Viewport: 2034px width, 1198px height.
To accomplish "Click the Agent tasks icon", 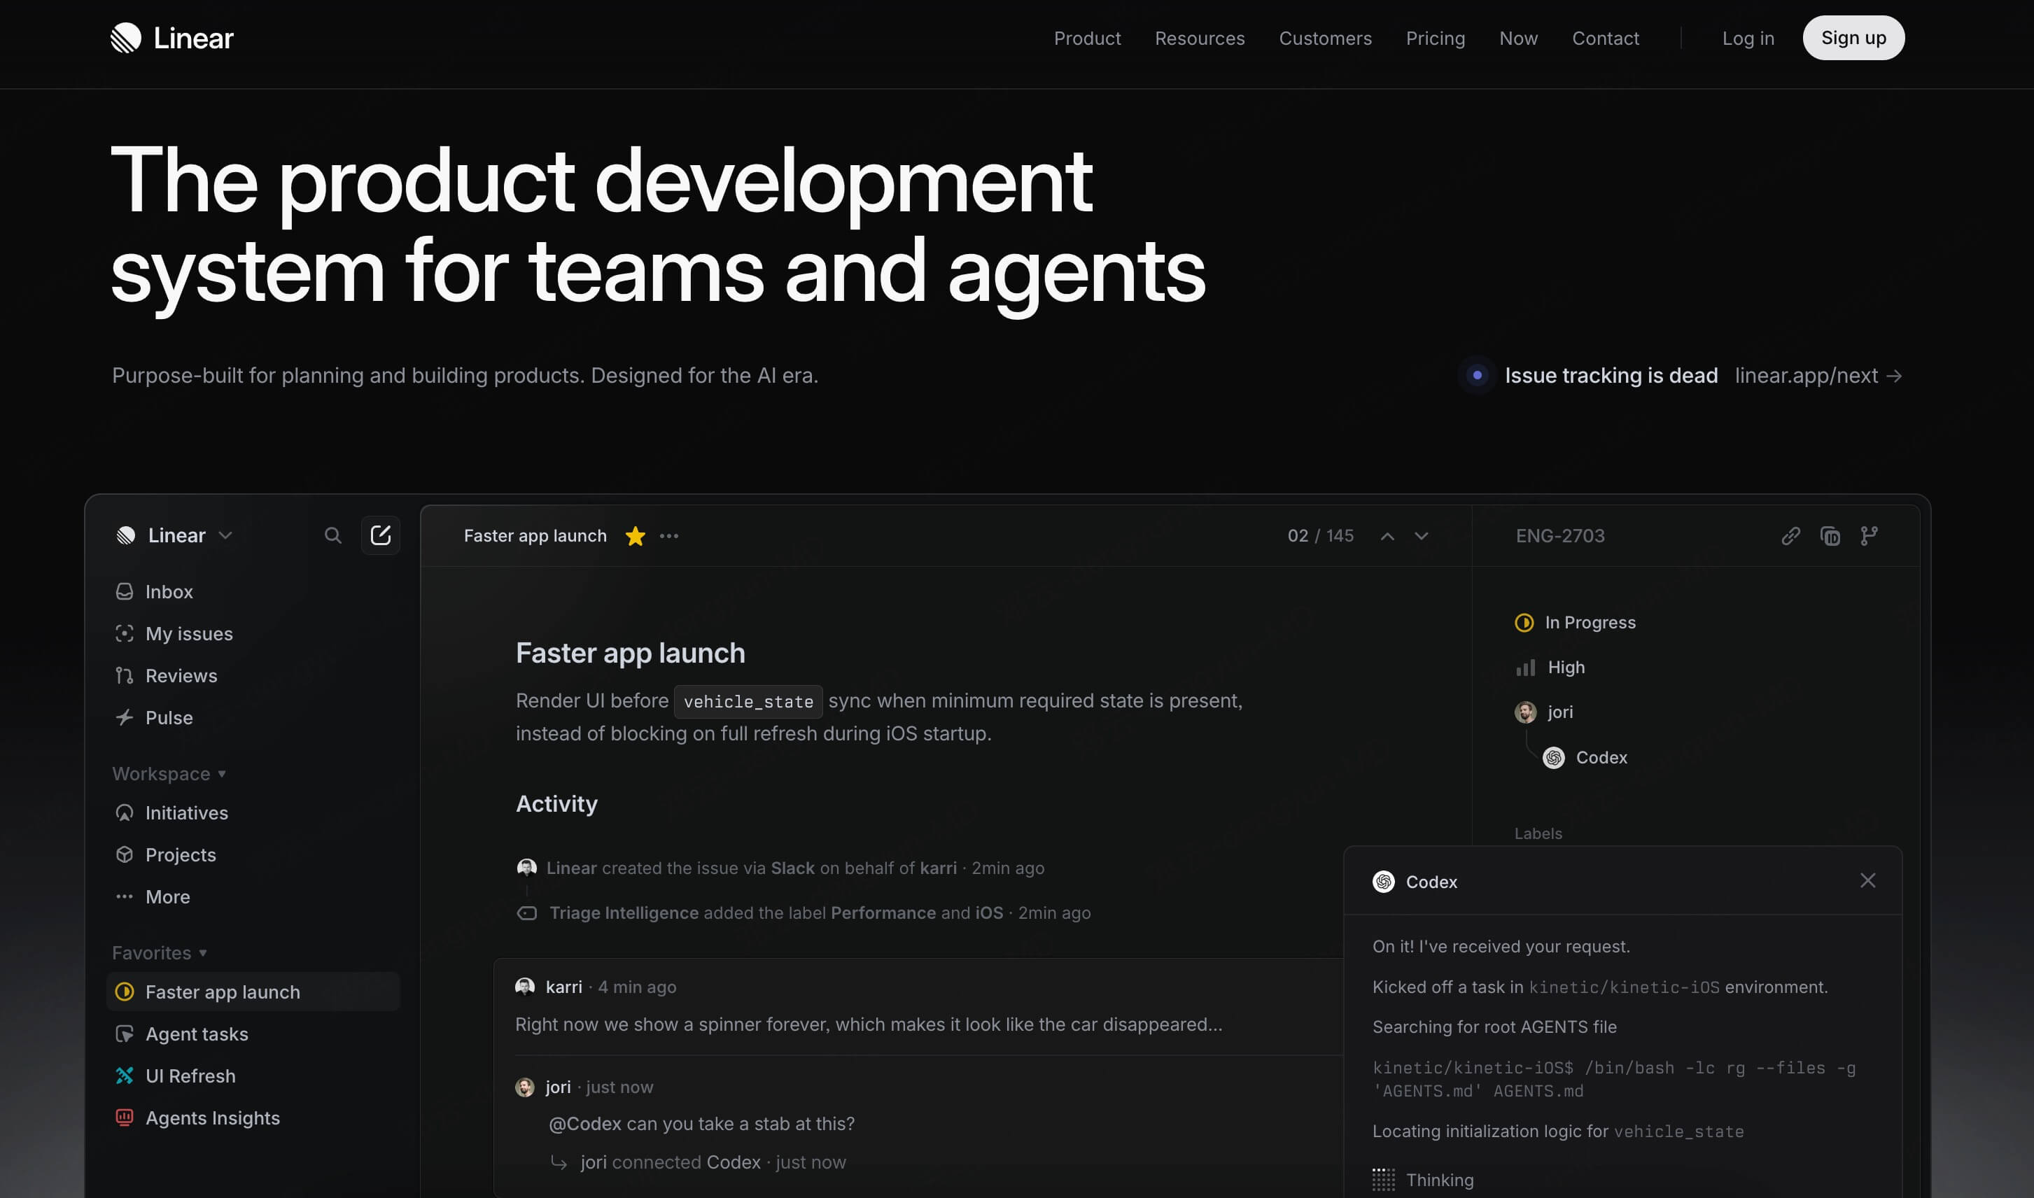I will 125,1034.
